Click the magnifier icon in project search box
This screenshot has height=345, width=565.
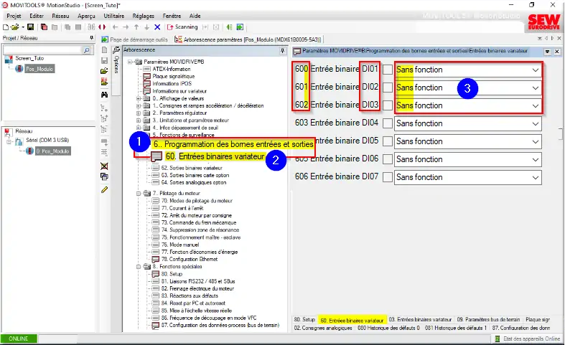(x=87, y=50)
